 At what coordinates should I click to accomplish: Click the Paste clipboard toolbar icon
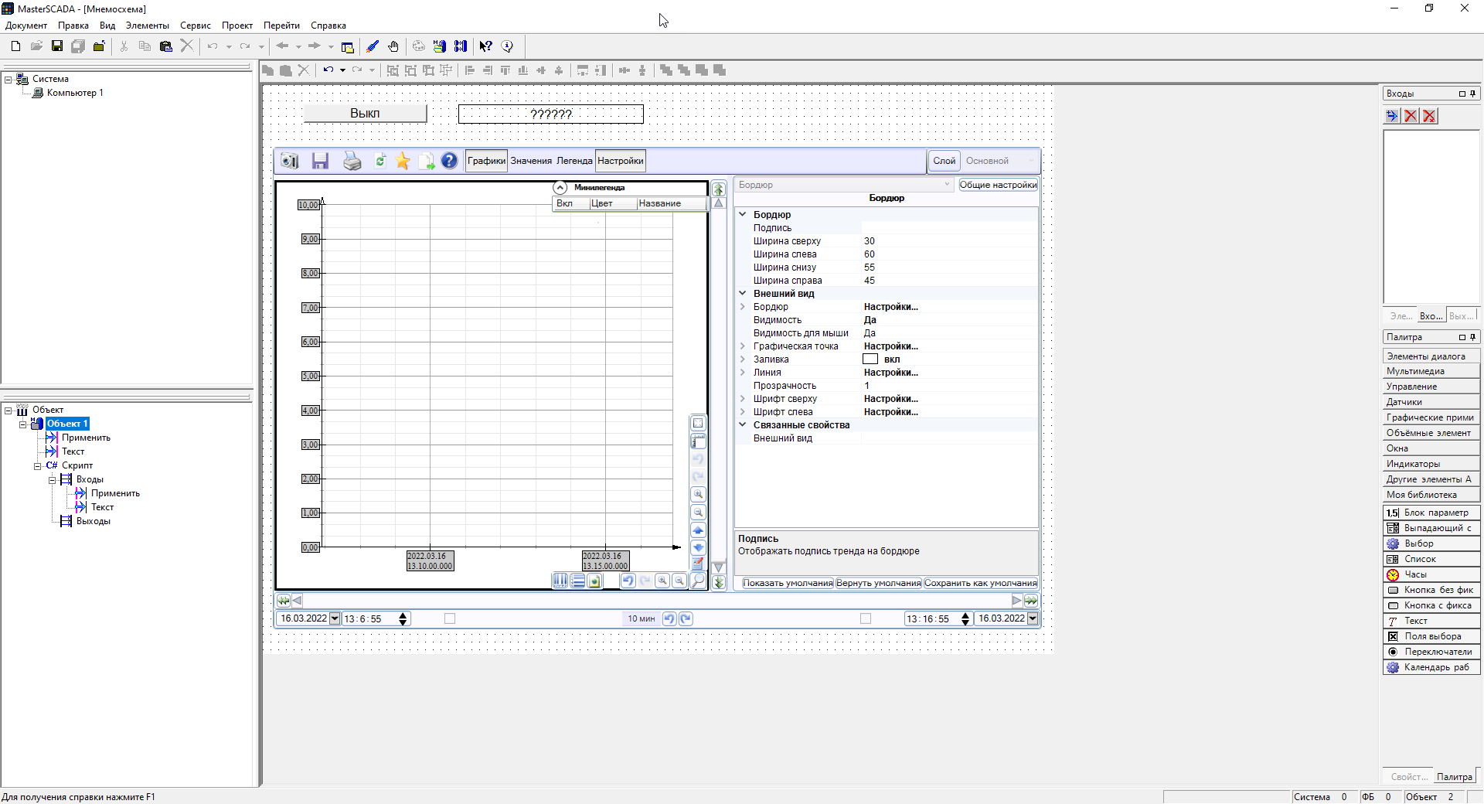click(x=165, y=46)
